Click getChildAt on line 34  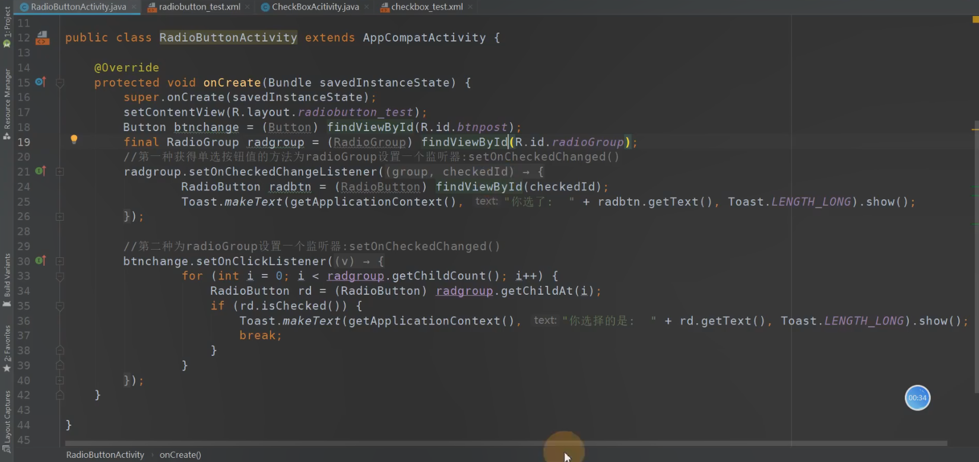tap(537, 291)
